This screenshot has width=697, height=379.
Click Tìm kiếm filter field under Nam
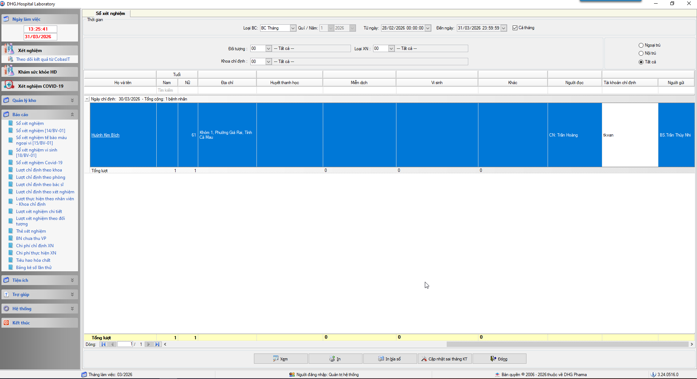167,90
